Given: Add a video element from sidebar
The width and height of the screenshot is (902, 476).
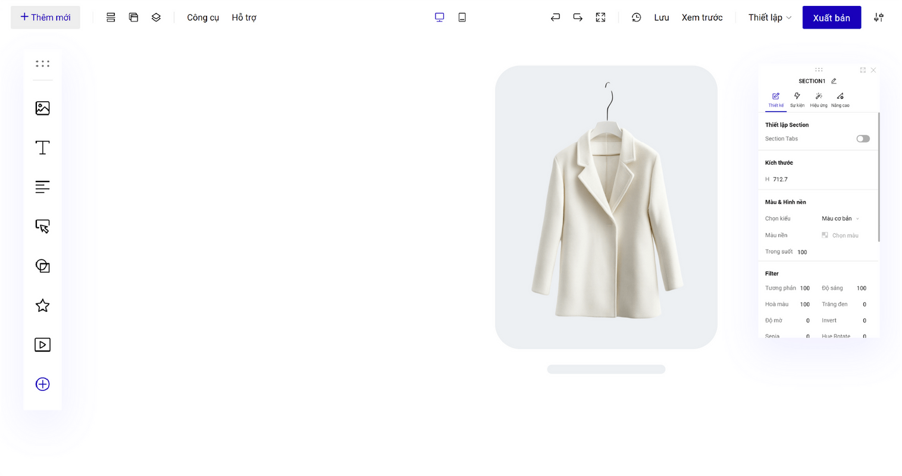Looking at the screenshot, I should tap(42, 345).
